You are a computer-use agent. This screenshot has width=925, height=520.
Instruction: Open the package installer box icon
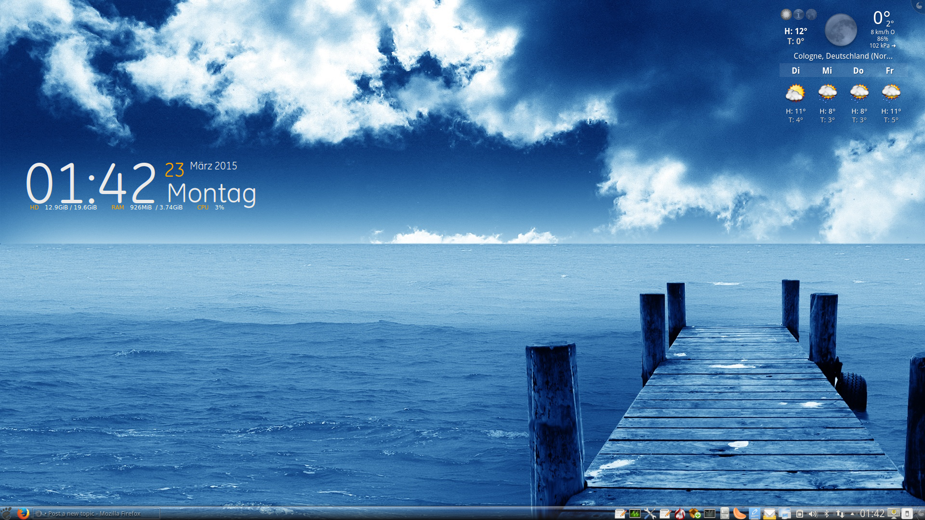coord(695,514)
